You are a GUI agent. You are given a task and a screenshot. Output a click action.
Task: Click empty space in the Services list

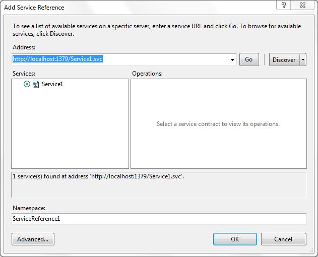click(x=70, y=131)
